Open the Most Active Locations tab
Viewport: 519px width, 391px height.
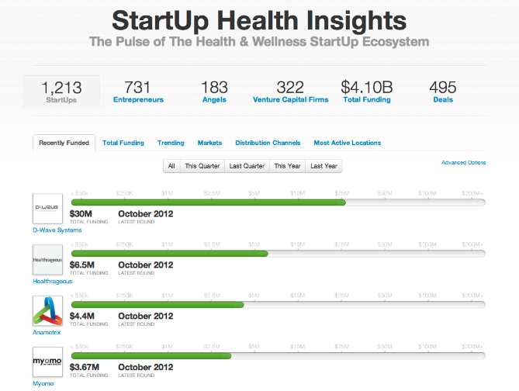[x=347, y=143]
